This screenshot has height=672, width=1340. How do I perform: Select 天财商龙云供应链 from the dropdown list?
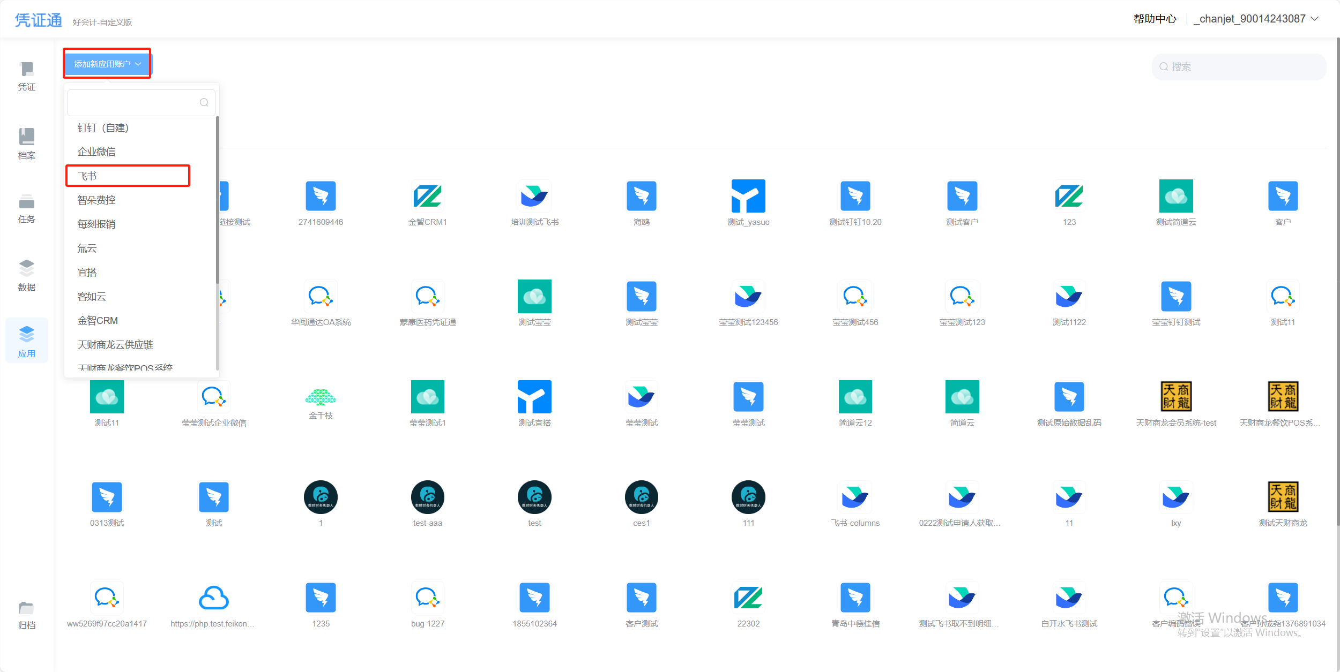coord(140,344)
